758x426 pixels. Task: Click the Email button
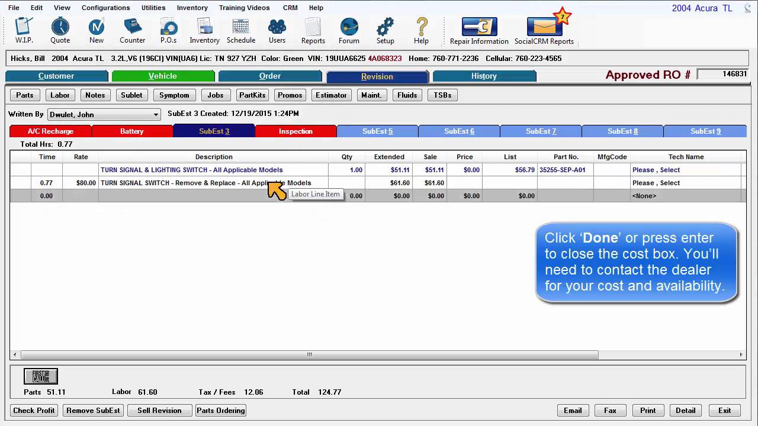click(x=573, y=411)
